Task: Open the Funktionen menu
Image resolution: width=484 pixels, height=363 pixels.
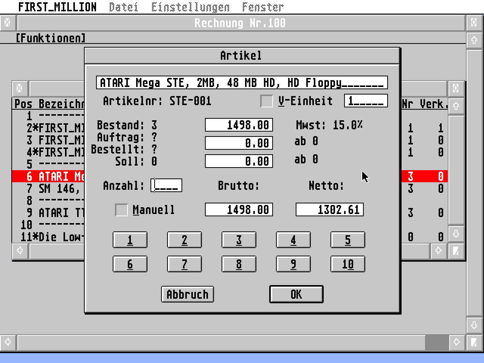Action: pos(51,38)
